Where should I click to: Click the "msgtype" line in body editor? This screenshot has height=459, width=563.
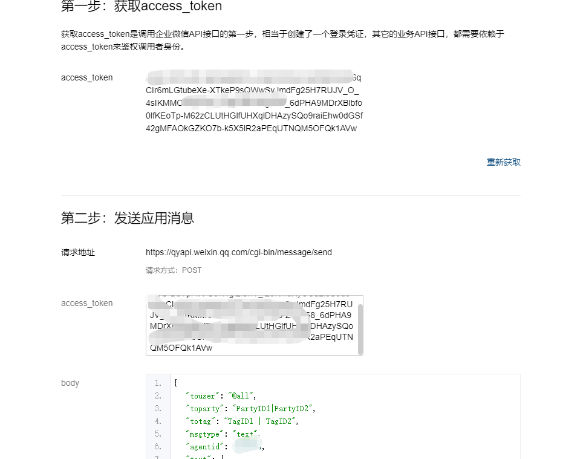pyautogui.click(x=223, y=434)
